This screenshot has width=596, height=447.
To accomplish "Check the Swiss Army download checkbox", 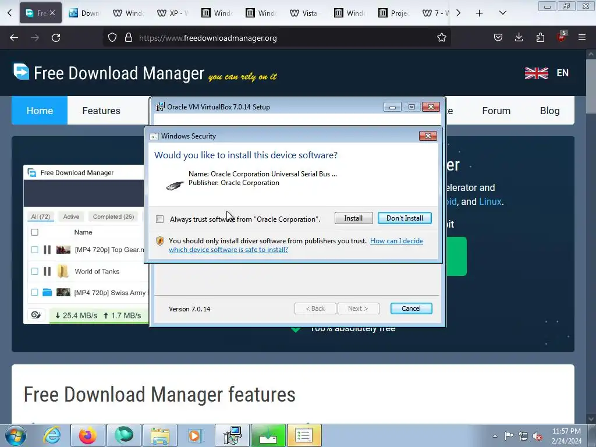I will (x=34, y=292).
